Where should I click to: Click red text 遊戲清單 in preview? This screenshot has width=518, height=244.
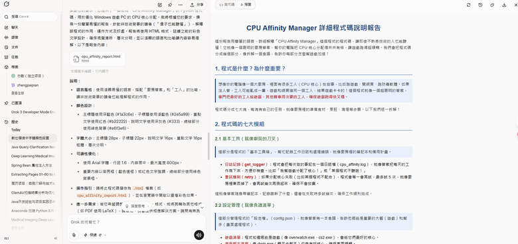click(232, 237)
